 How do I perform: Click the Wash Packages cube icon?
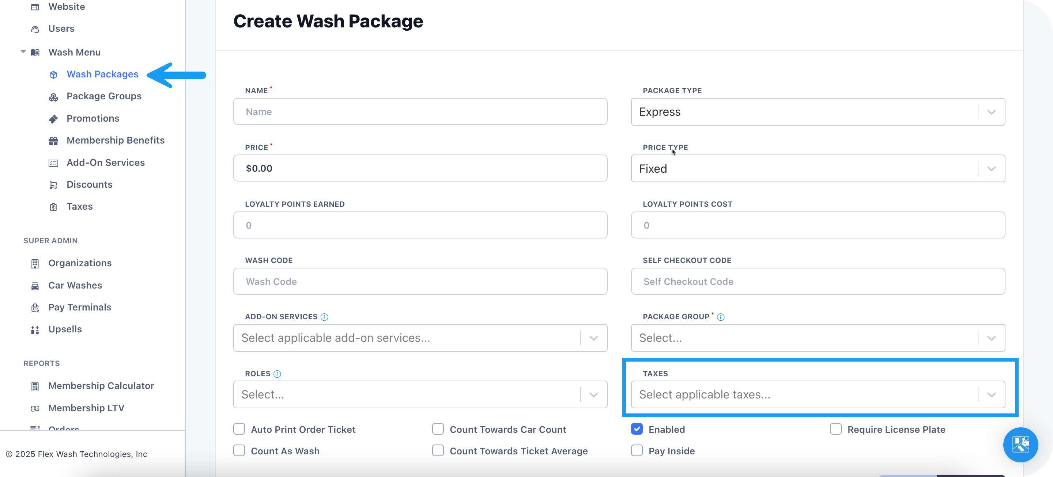coord(53,75)
